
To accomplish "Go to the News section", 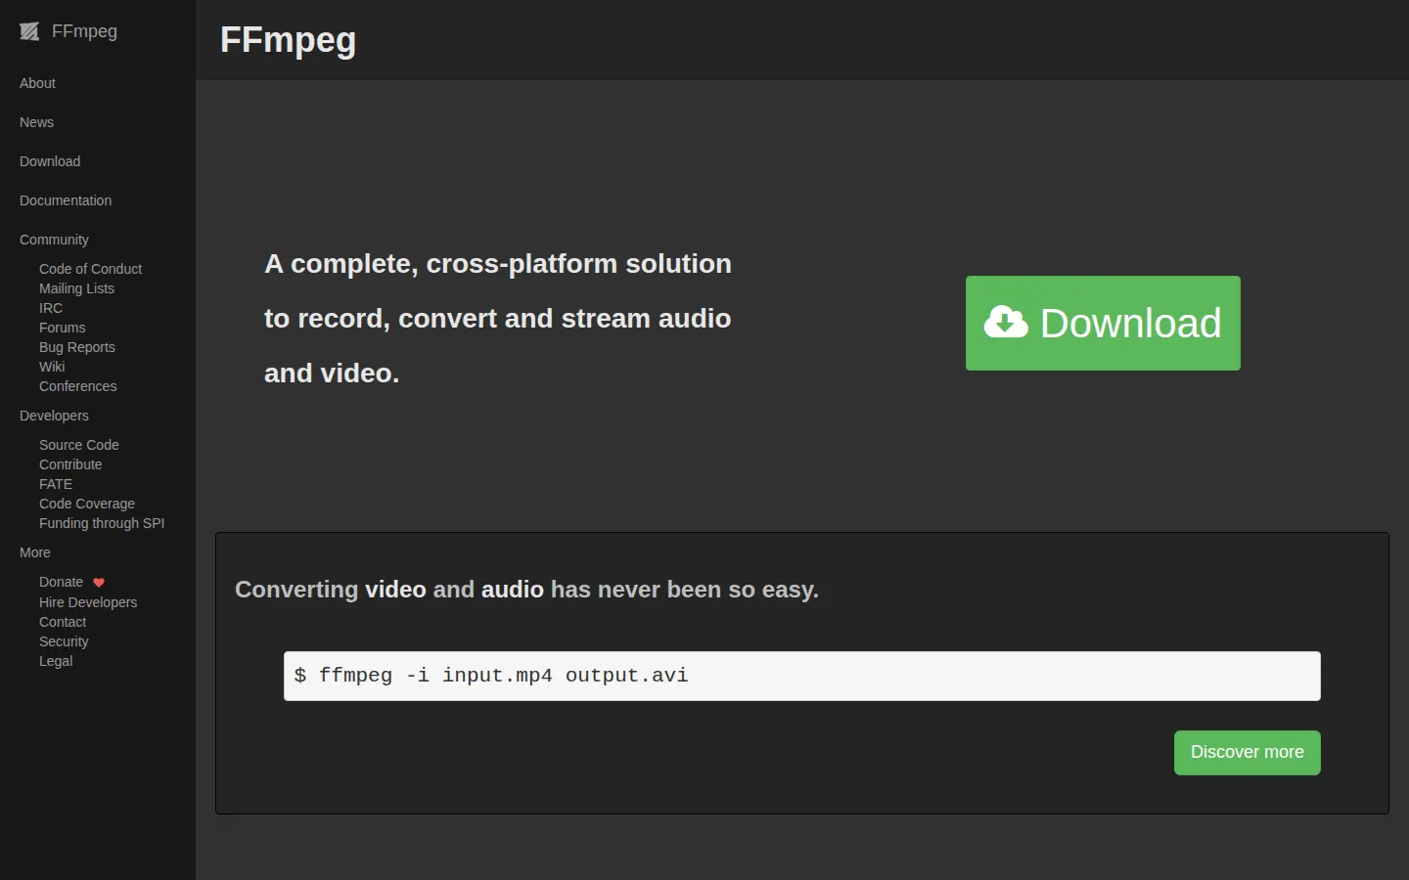I will 36,122.
